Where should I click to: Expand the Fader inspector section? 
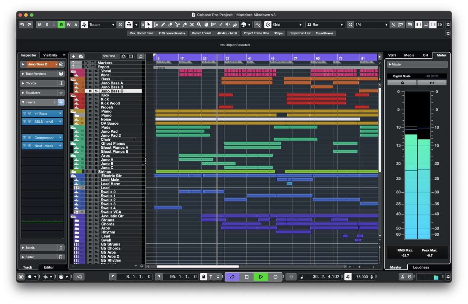tap(42, 257)
